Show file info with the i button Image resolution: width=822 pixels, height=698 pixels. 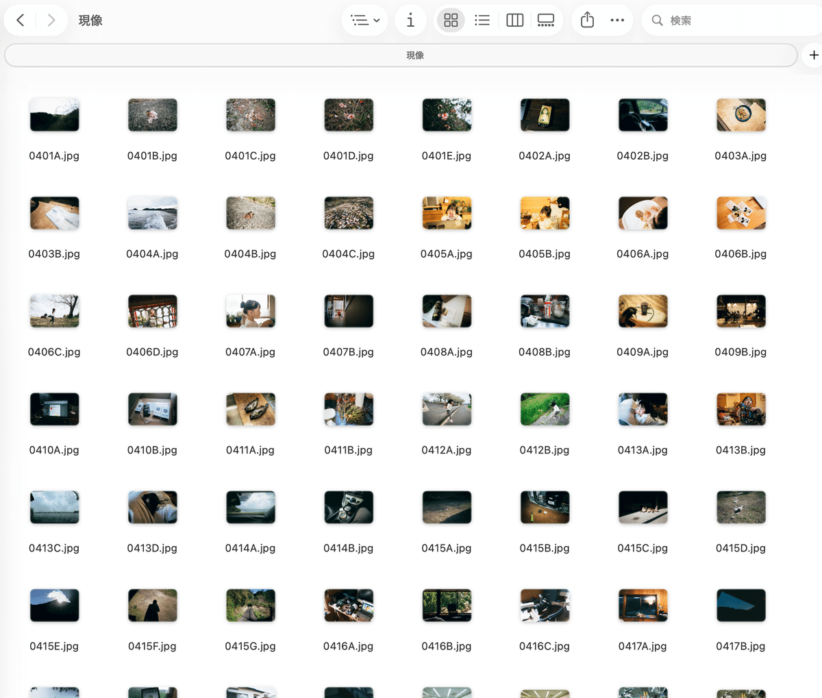410,21
